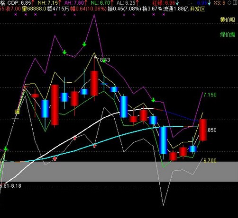Click the AL: 6.25 indicator value
The image size is (238, 218).
pos(126,3)
